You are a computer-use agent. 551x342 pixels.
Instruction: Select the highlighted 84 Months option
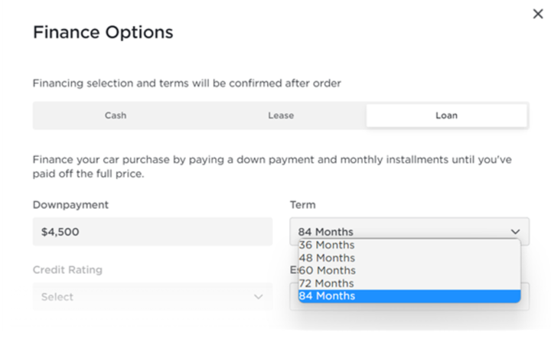(409, 296)
